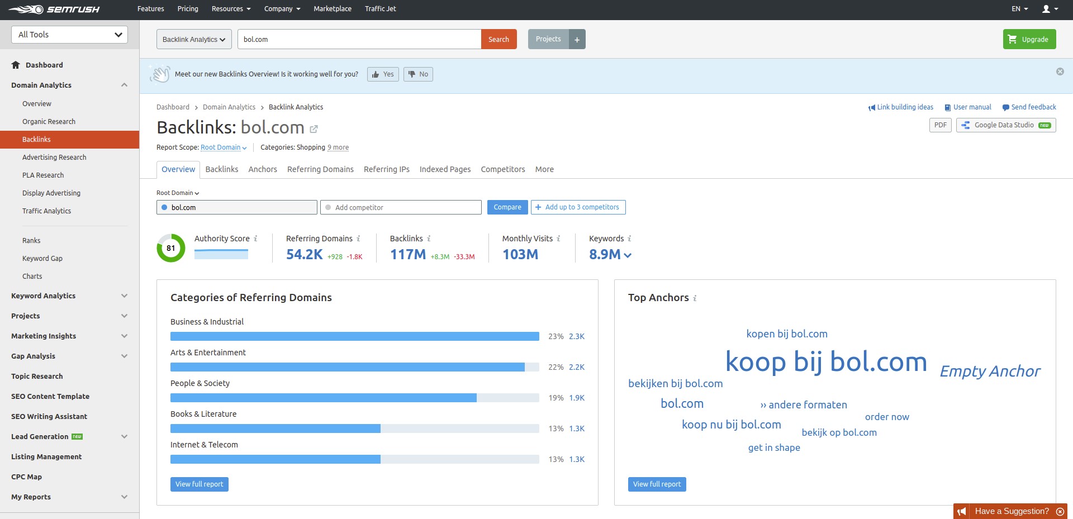
Task: Click the Referring Domains info icon
Action: tap(358, 239)
